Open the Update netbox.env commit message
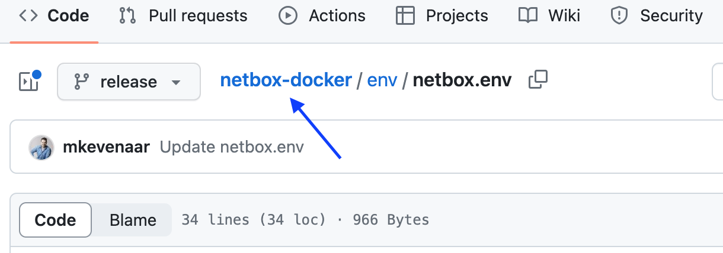 232,147
